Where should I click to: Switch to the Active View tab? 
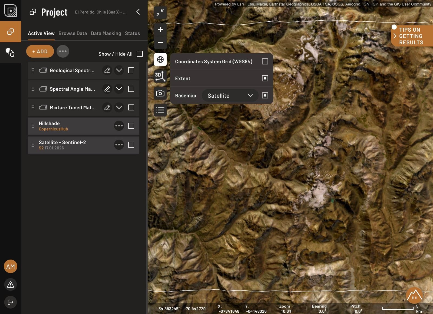[x=41, y=33]
